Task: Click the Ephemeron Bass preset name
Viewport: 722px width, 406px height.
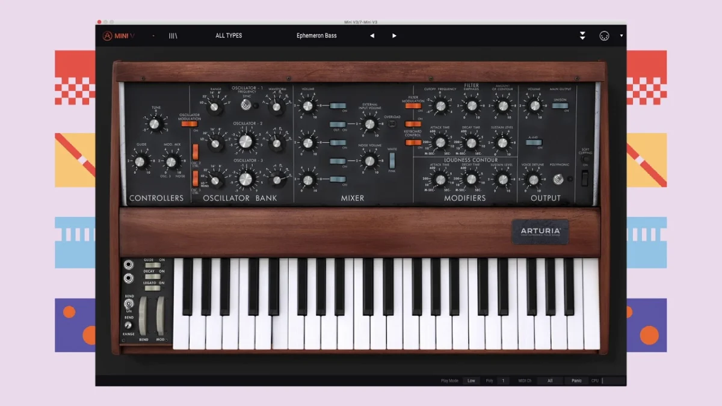Action: point(316,36)
